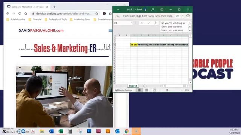Image resolution: width=241 pixels, height=135 pixels.
Task: Click the zoom out minus icon in Excel
Action: tap(160, 90)
